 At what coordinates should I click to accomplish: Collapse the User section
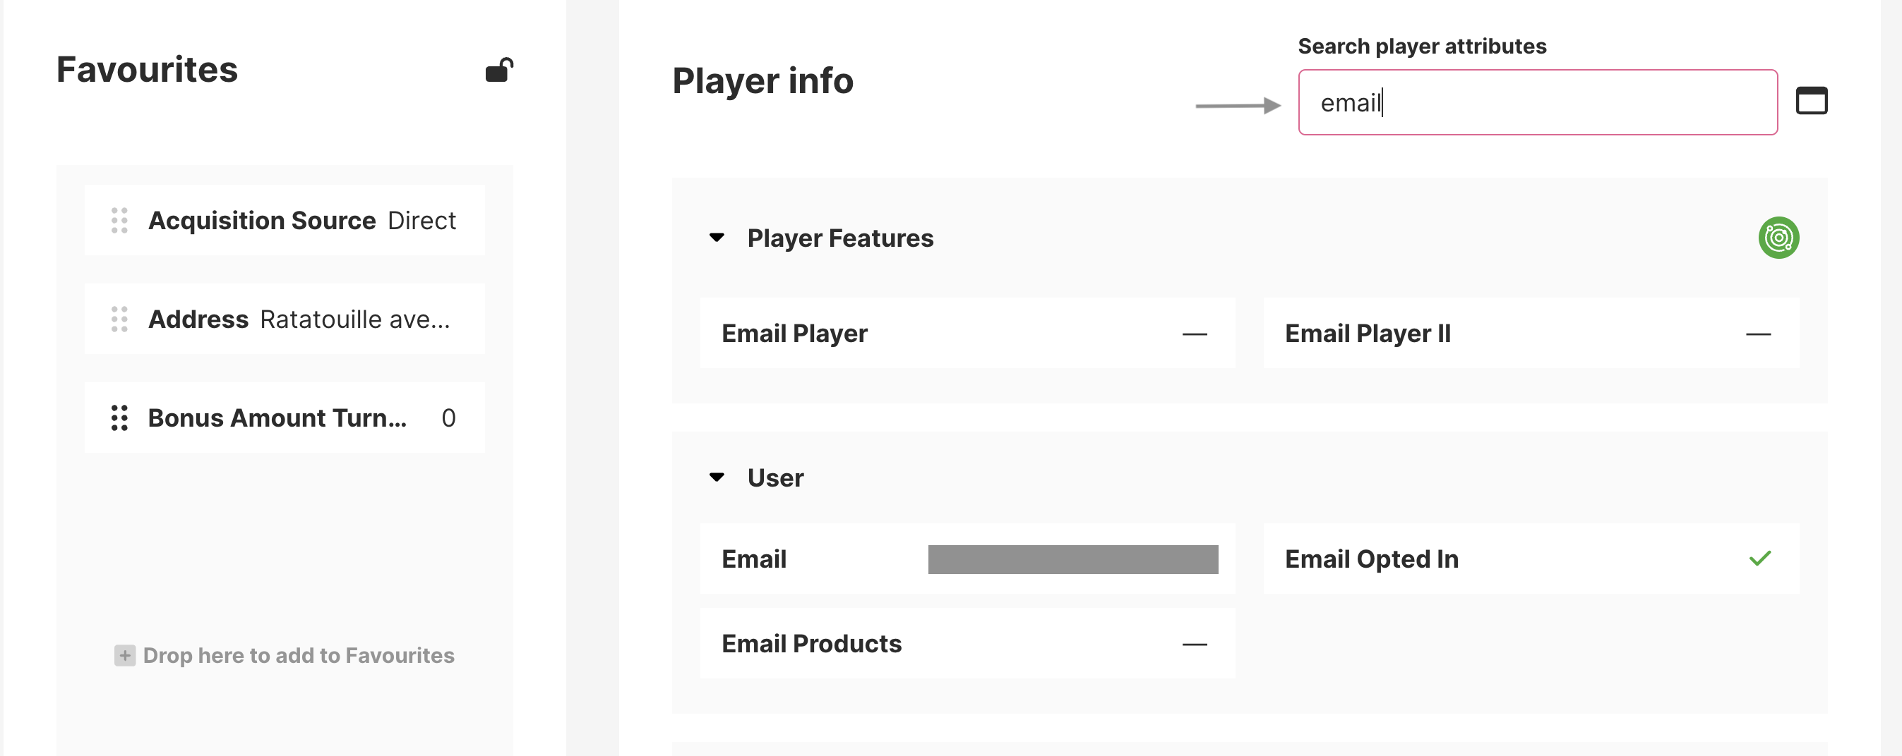[x=716, y=477]
